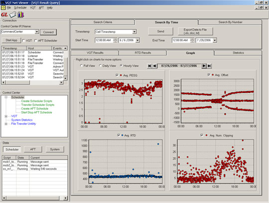The image size is (269, 203).
Task: Open the End Time date dropdown
Action: pyautogui.click(x=215, y=40)
